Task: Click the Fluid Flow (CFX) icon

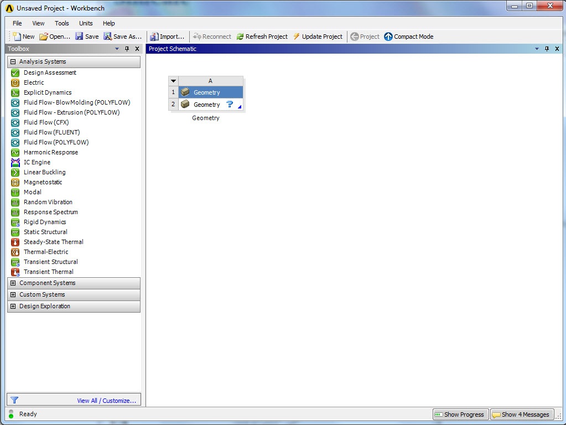Action: pos(15,122)
